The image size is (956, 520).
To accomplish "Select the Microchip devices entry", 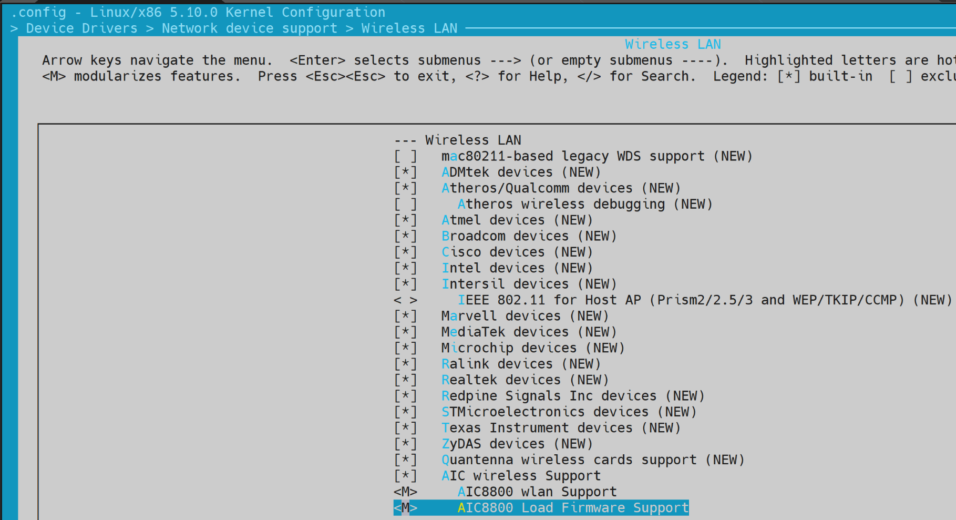I will tap(533, 348).
